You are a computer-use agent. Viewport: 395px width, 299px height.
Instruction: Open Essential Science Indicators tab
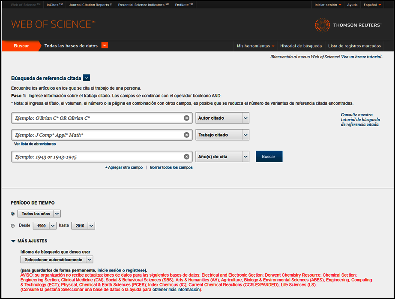pyautogui.click(x=144, y=5)
